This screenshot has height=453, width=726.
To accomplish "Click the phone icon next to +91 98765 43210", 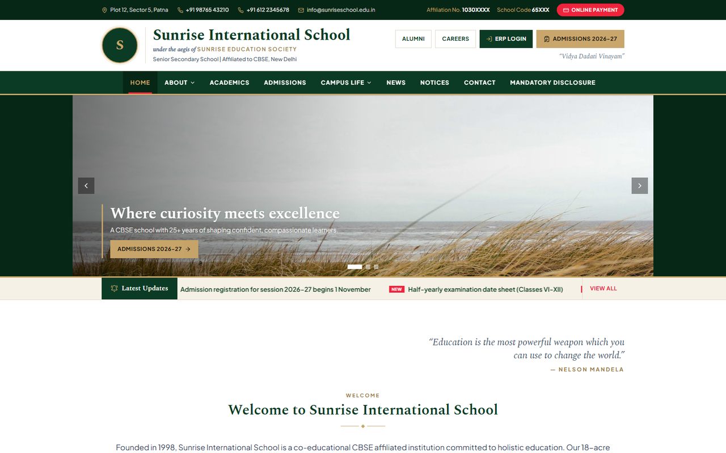I will point(180,10).
